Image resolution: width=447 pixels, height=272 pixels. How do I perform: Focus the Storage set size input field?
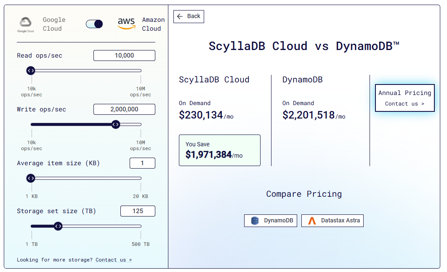[138, 211]
